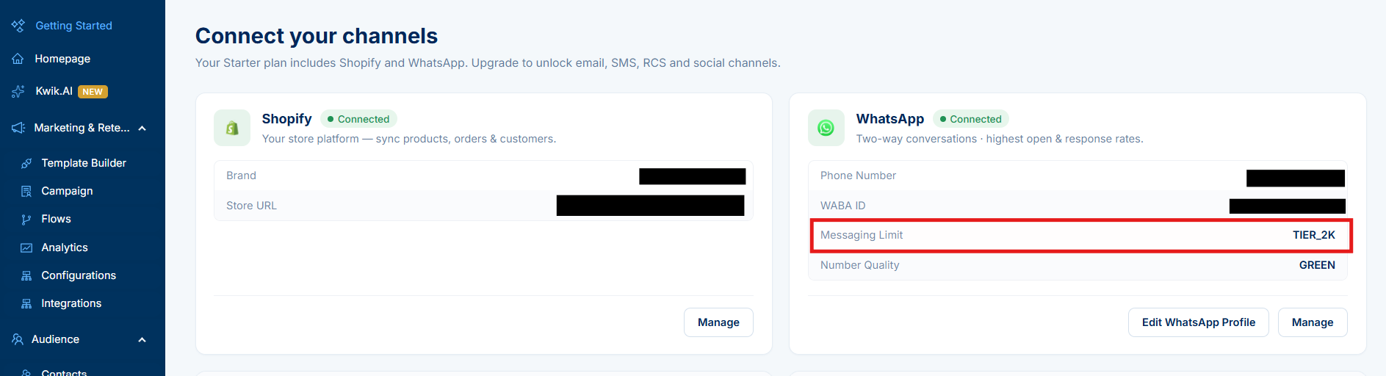Click the Configurations sidebar icon

click(x=26, y=275)
